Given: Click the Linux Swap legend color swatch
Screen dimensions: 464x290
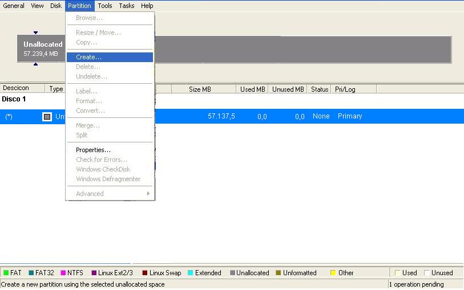Looking at the screenshot, I should [145, 273].
